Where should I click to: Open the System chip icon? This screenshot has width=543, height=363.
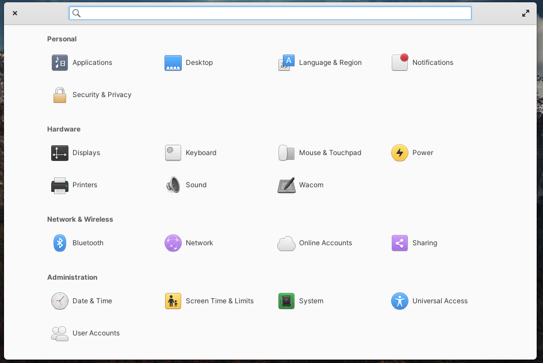(286, 301)
